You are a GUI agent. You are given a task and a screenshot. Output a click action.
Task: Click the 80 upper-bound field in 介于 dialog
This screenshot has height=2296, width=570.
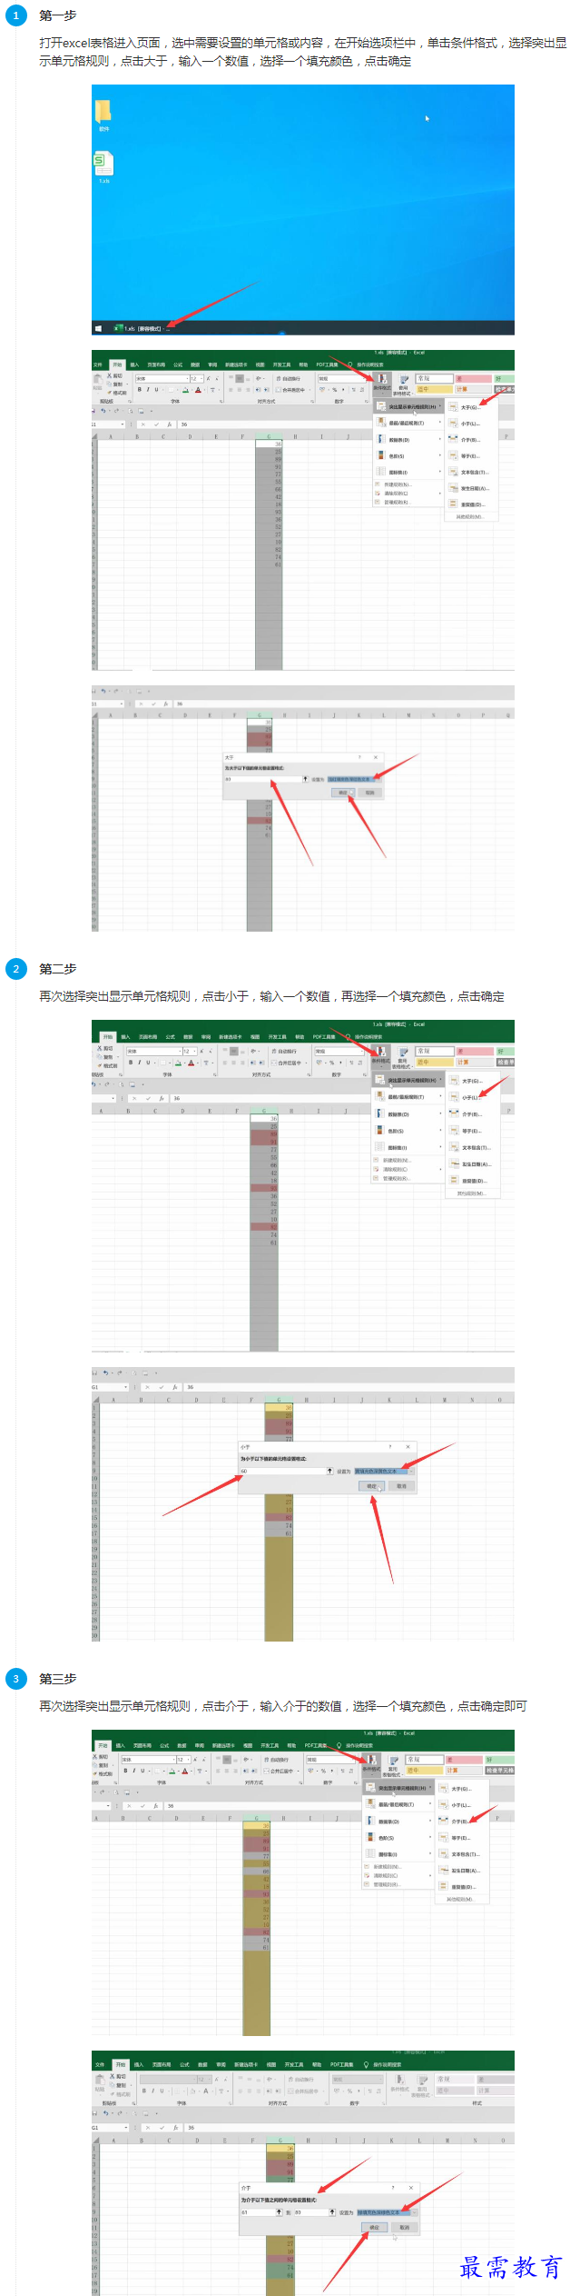click(310, 2212)
